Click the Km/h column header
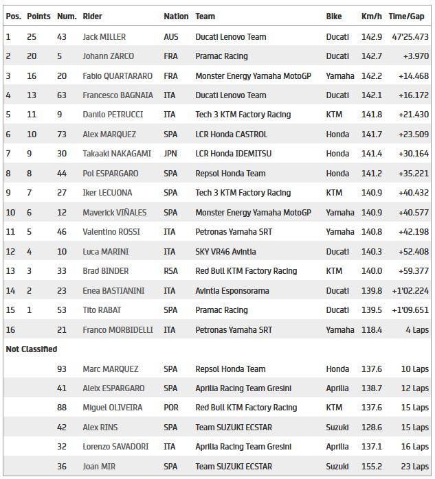Viewport: 435px width, 479px height. coord(371,16)
